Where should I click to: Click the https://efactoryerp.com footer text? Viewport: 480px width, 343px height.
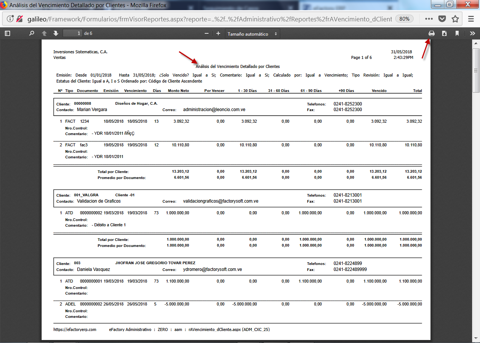tap(75, 329)
